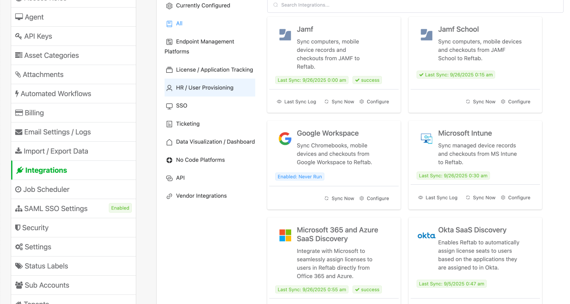Click the paperclip icon beside Attachments
The width and height of the screenshot is (570, 304).
(x=18, y=74)
